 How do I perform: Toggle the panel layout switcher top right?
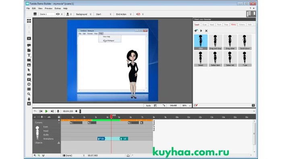point(251,14)
